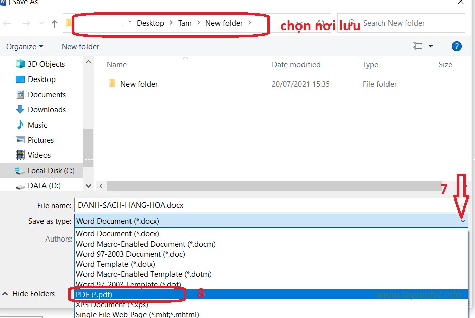475x318 pixels.
Task: Click the New folder toolbar button
Action: [x=80, y=47]
